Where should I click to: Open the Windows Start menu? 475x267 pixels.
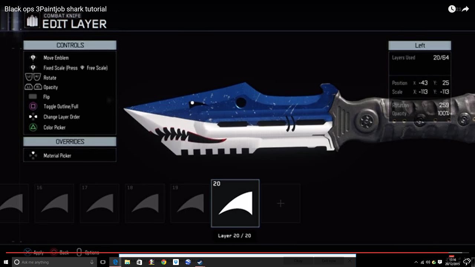[6, 262]
